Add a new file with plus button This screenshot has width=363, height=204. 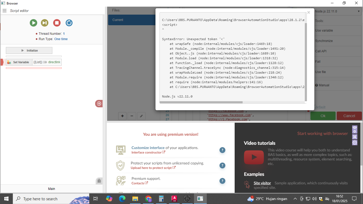(x=122, y=116)
